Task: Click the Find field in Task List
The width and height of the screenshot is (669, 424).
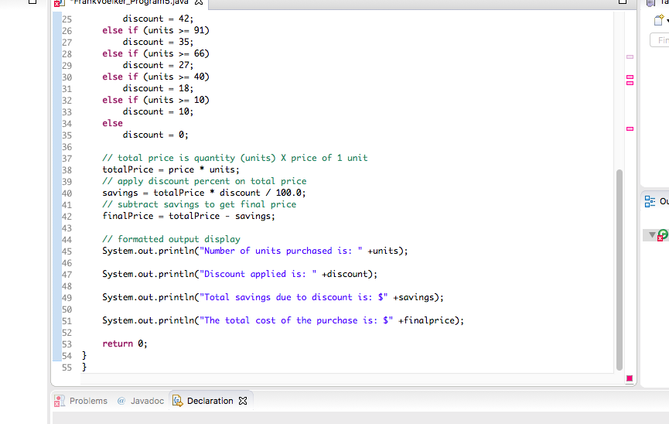Action: coord(661,40)
